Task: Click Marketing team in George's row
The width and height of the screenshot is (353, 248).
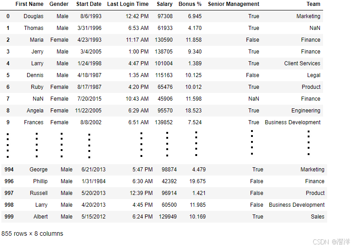Action: 313,170
